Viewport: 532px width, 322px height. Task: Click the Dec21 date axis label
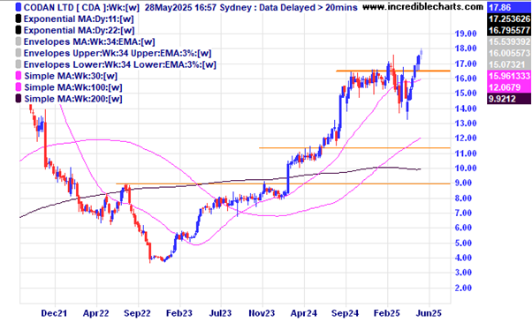54,313
